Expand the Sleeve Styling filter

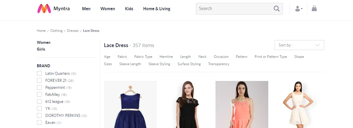[159, 64]
